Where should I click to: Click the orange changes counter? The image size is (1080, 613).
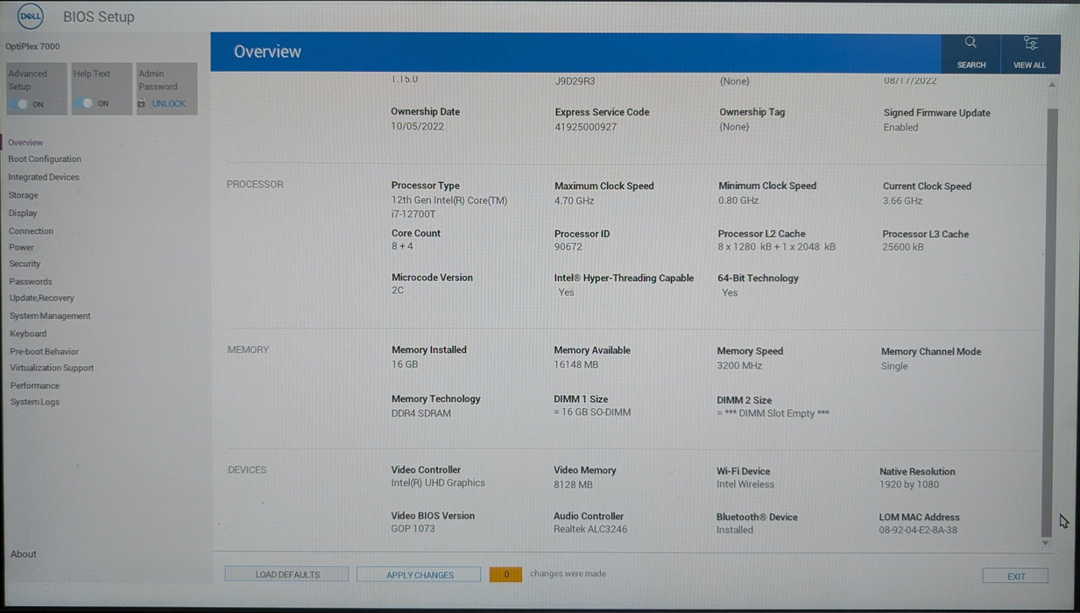pos(505,574)
